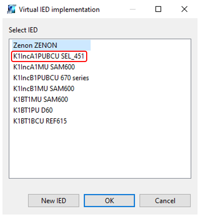The width and height of the screenshot is (200, 217).
Task: Cancel the IED selection dialog
Action: [x=165, y=201]
